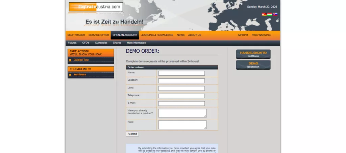Image resolution: width=346 pixels, height=153 pixels.
Task: Switch language with the Hungarian flag icon
Action: [x=269, y=14]
